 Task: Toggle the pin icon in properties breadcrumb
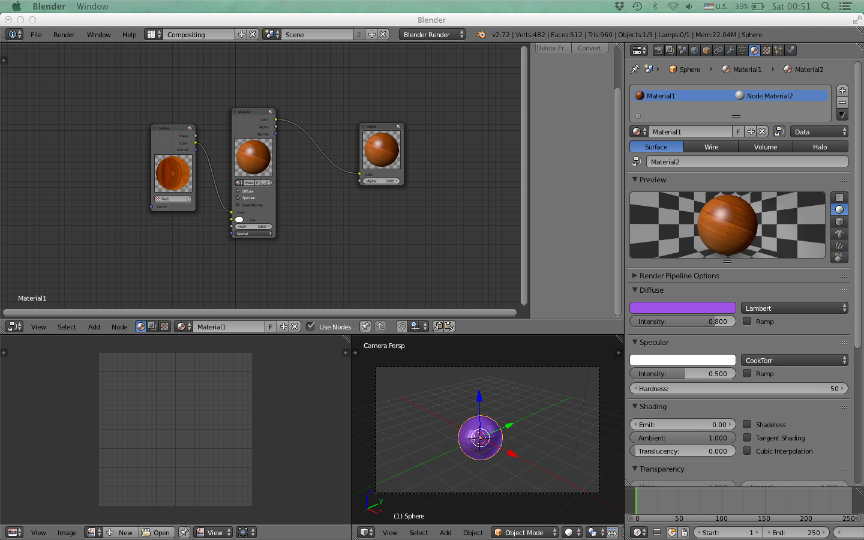[x=635, y=69]
